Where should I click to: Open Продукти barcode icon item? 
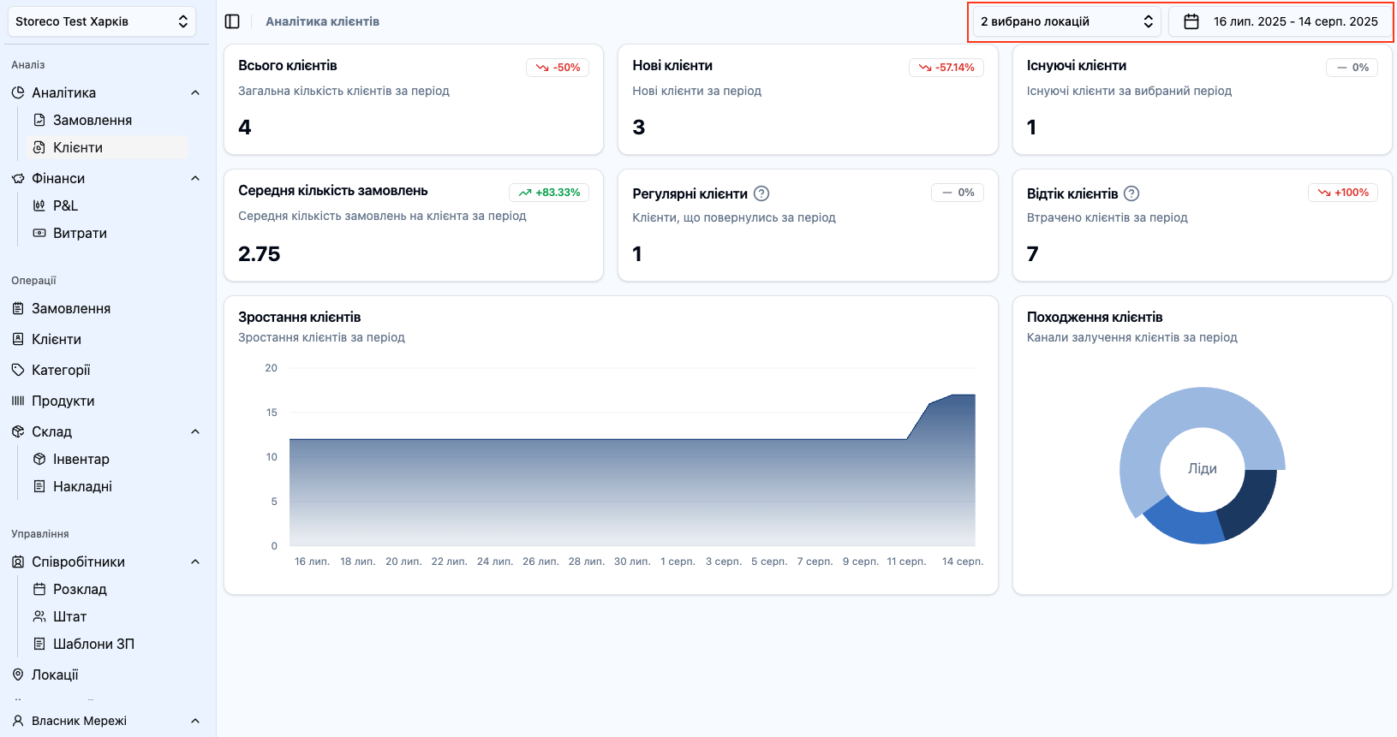pos(63,401)
